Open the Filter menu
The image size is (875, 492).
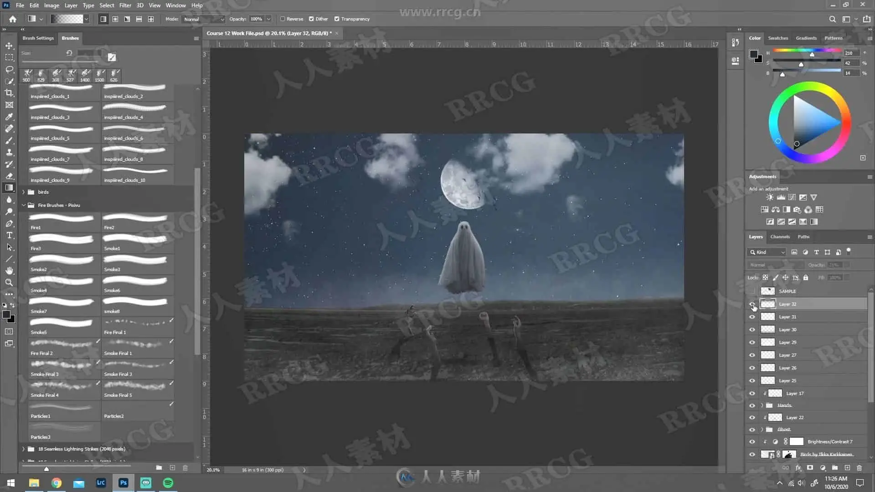(125, 5)
